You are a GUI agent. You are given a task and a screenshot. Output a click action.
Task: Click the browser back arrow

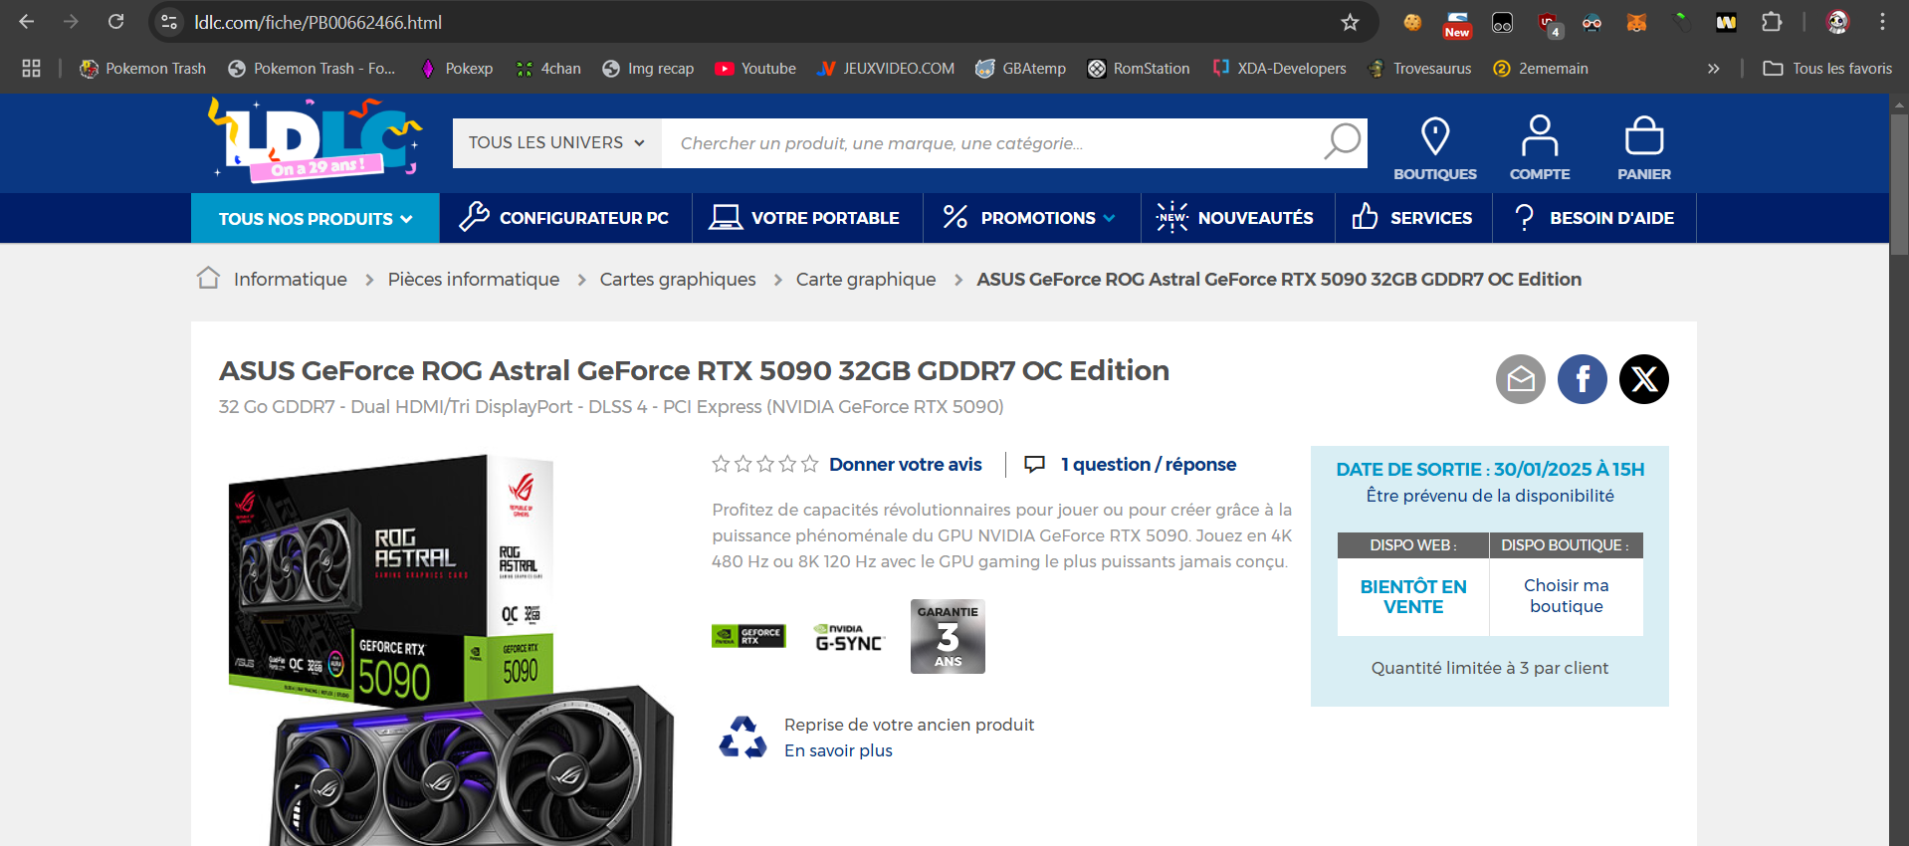(27, 22)
